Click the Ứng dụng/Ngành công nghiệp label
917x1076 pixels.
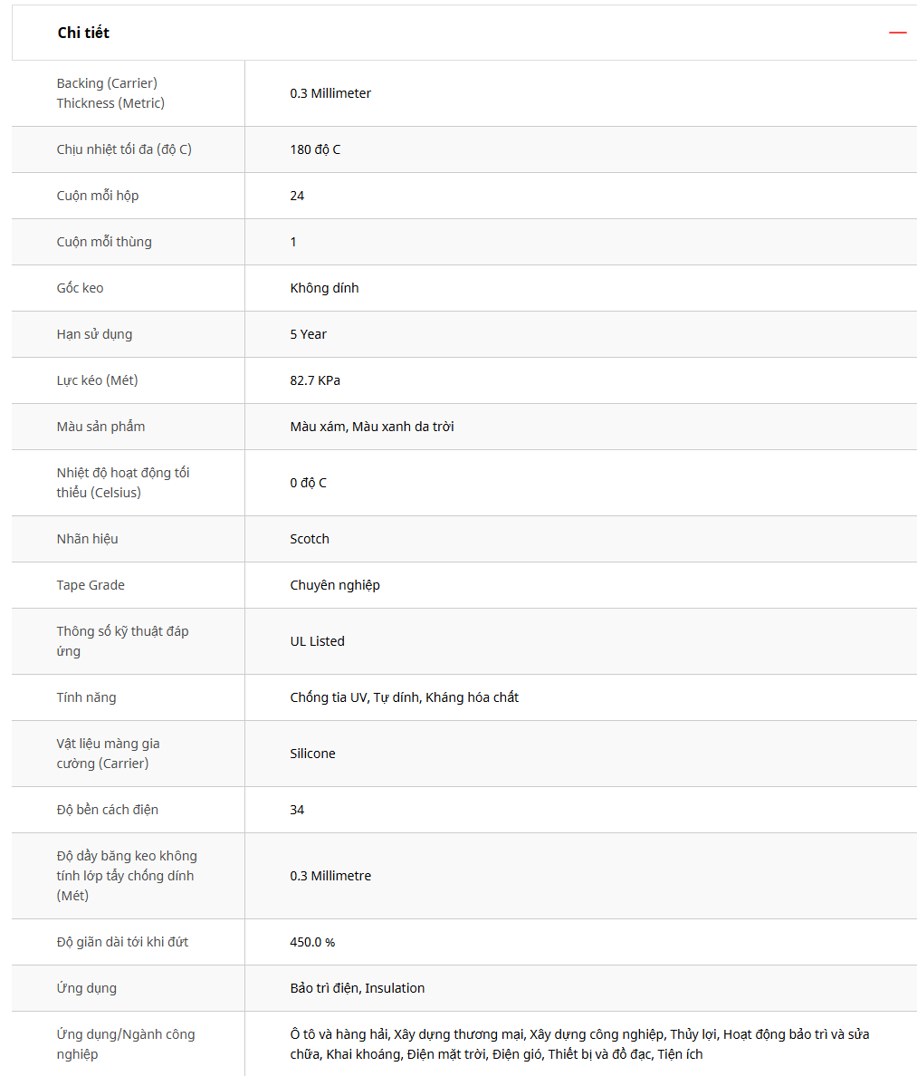126,1044
